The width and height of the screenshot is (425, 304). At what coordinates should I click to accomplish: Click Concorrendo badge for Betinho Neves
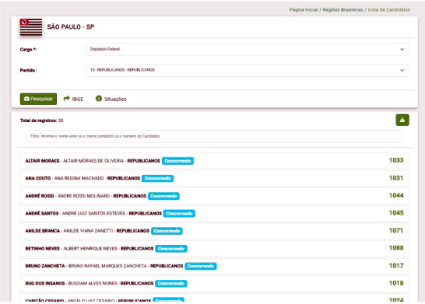(171, 249)
